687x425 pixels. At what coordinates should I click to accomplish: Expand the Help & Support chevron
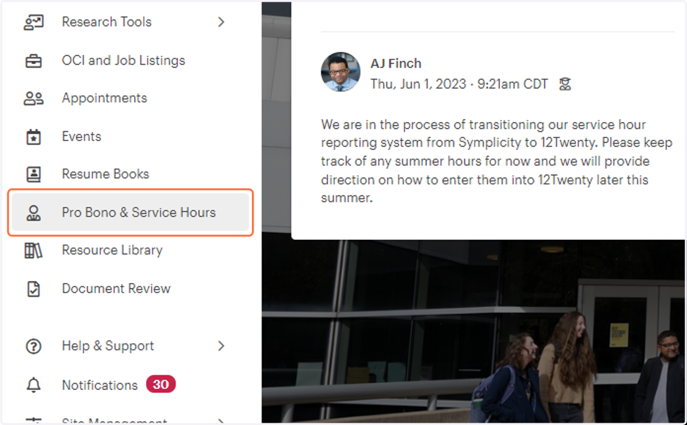tap(222, 346)
